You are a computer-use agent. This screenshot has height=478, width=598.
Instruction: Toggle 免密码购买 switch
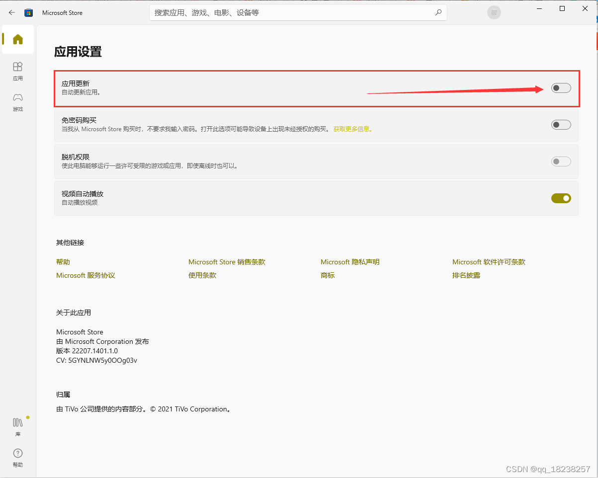click(x=561, y=125)
